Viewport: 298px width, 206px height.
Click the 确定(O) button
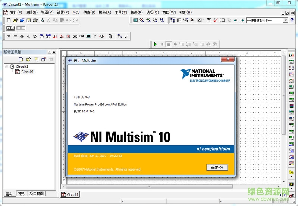pos(217,168)
